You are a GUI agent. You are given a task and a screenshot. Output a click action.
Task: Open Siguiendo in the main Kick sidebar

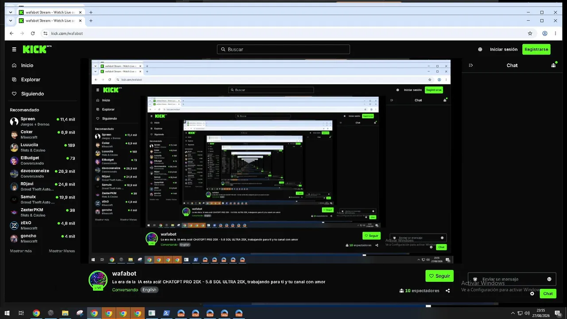pyautogui.click(x=32, y=93)
